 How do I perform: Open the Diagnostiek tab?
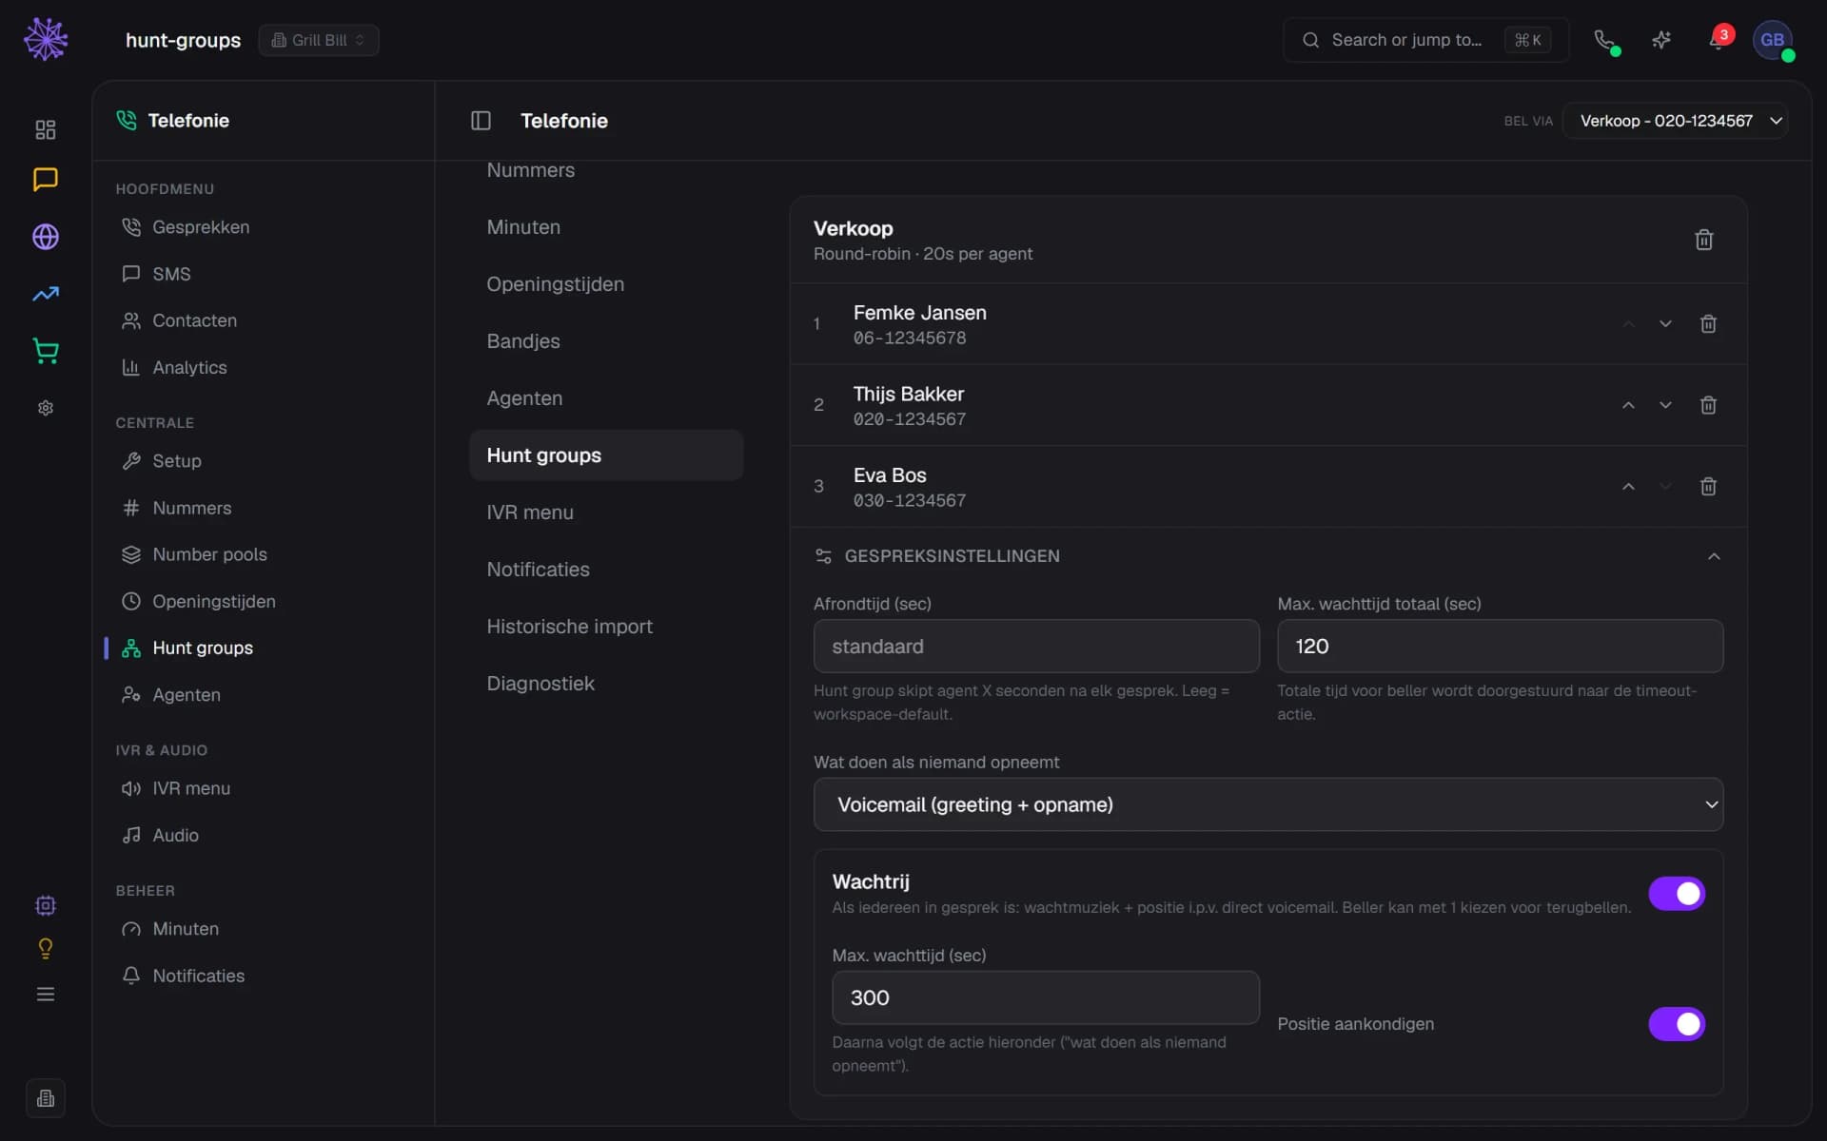540,684
